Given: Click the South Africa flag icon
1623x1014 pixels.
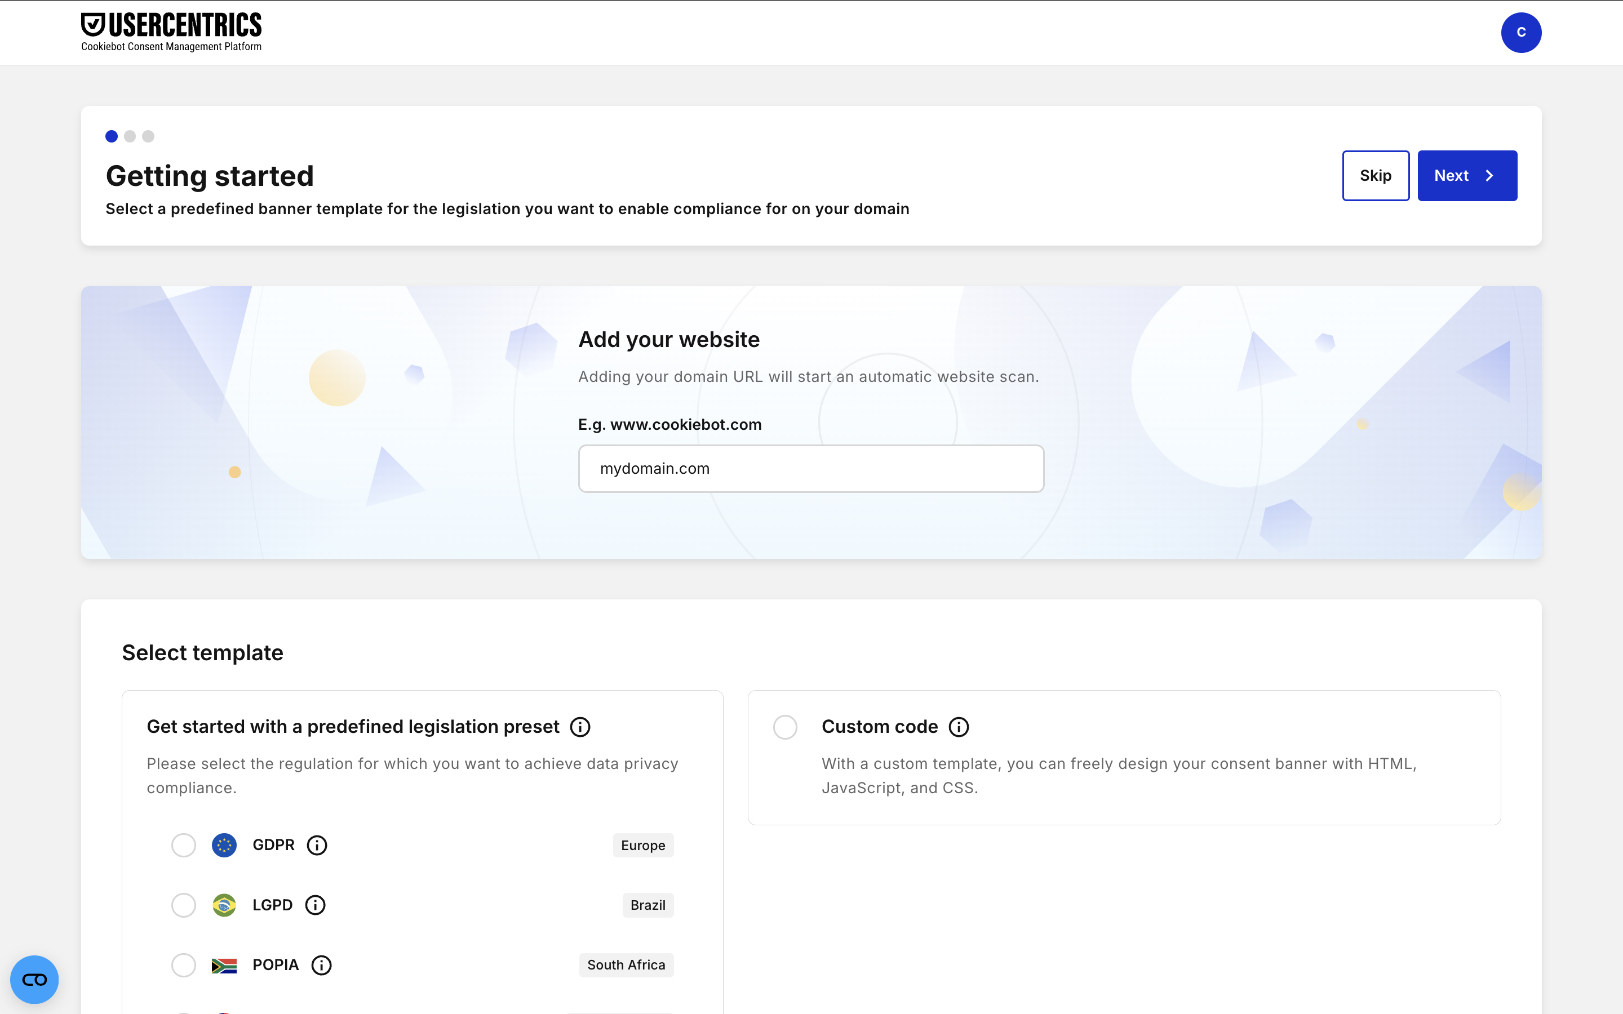Looking at the screenshot, I should click(224, 965).
